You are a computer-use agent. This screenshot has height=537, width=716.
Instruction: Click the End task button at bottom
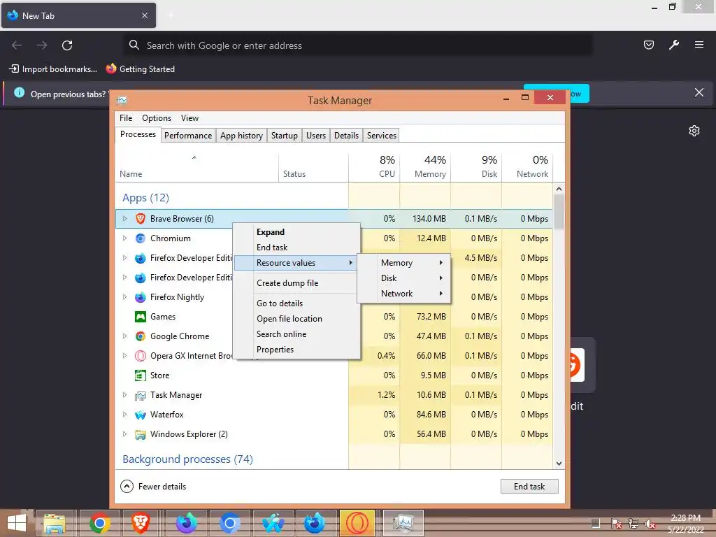[529, 487]
